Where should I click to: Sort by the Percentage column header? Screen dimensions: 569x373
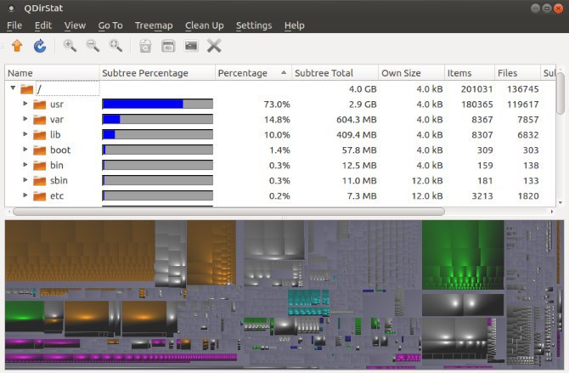253,73
